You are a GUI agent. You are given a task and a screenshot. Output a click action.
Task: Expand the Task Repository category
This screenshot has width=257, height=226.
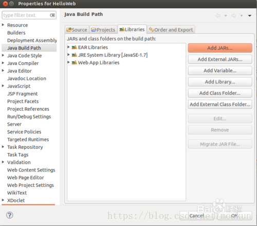pyautogui.click(x=3, y=147)
